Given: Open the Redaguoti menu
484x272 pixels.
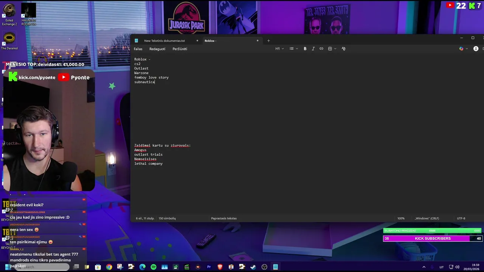Looking at the screenshot, I should [x=157, y=49].
